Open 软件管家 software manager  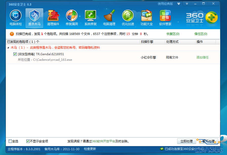pos(165,18)
